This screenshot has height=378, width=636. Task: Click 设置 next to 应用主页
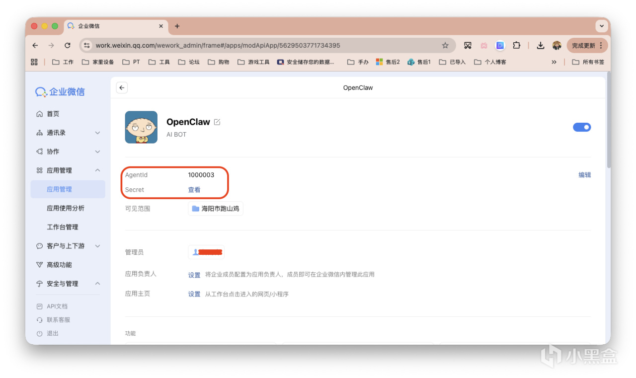click(194, 294)
